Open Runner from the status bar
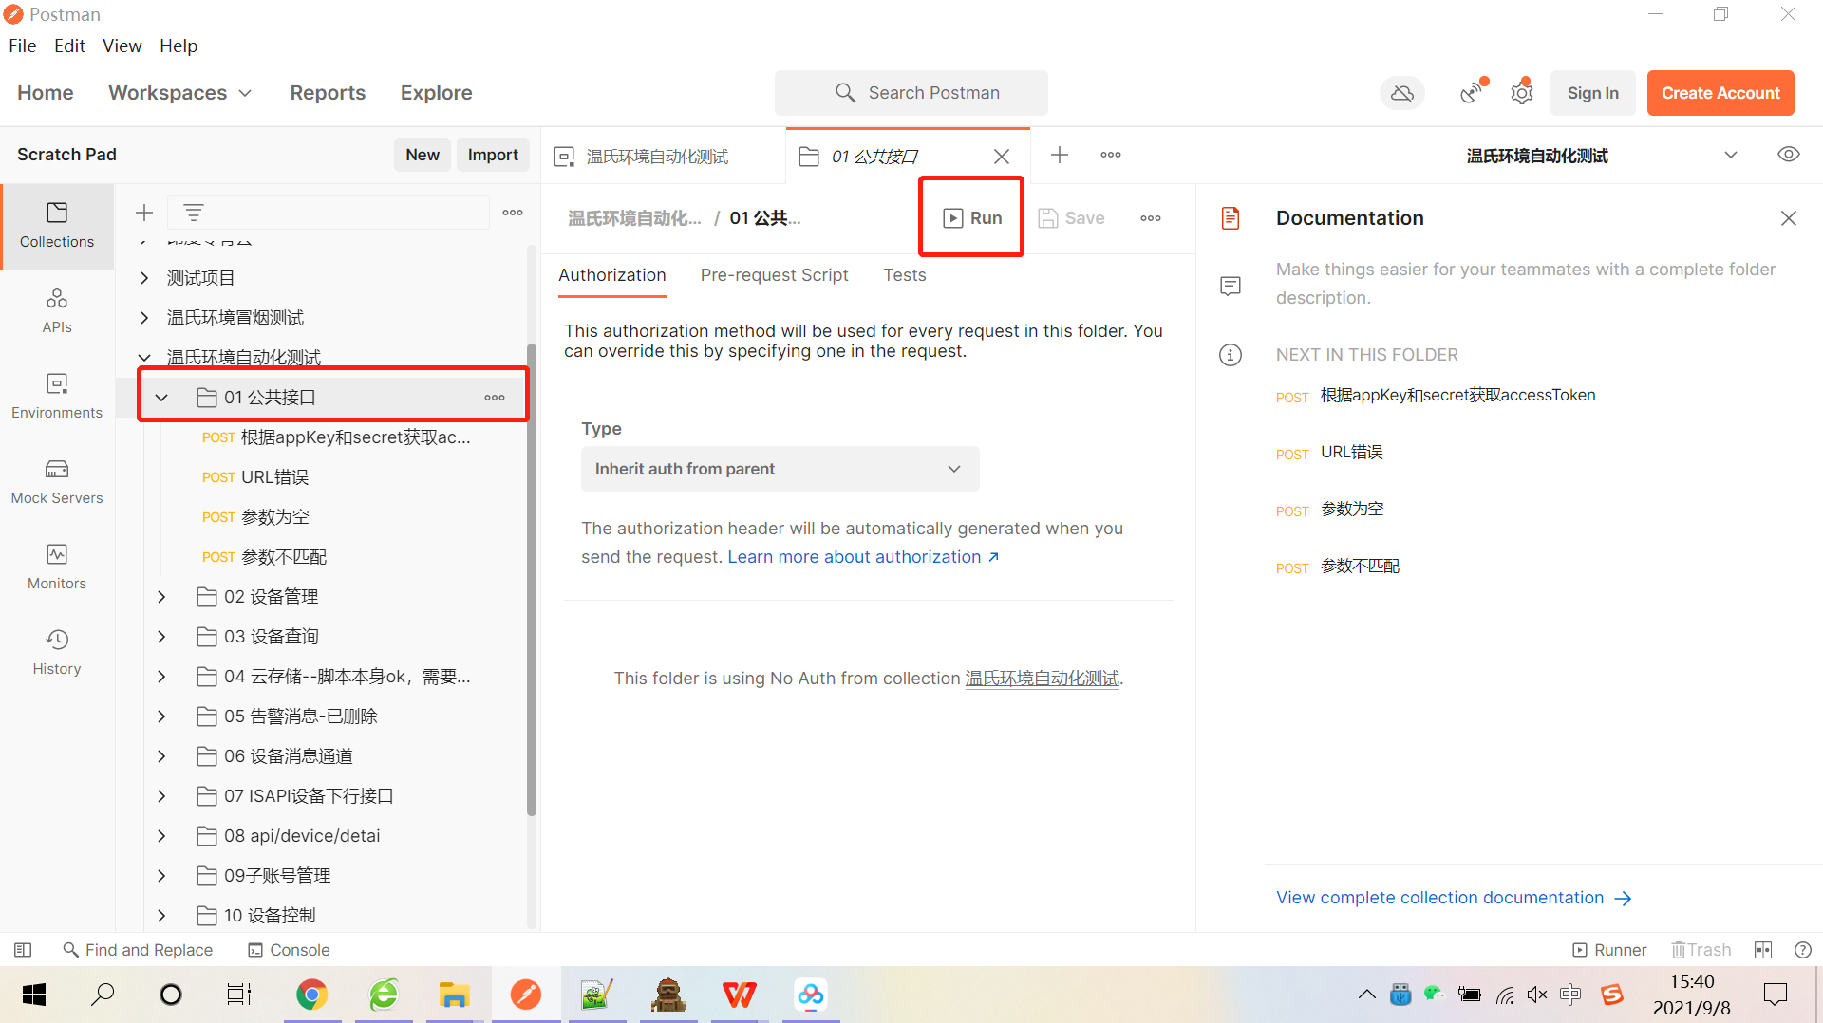The height and width of the screenshot is (1023, 1823). (1609, 950)
